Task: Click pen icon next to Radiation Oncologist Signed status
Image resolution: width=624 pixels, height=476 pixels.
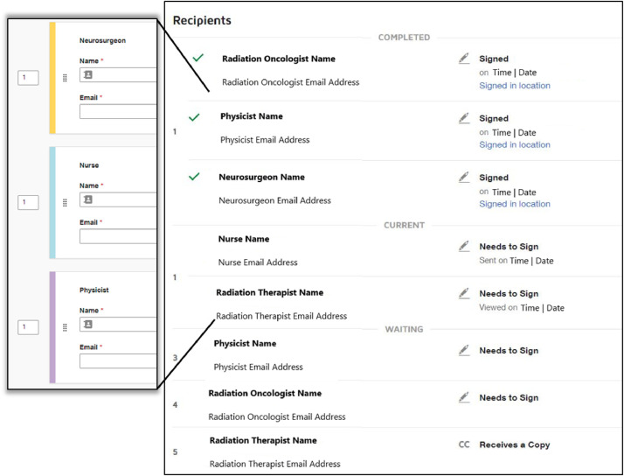Action: coord(464,59)
